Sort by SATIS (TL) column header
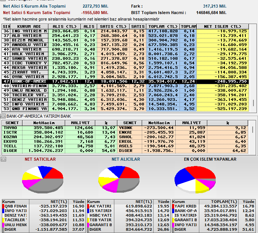This screenshot has width=258, height=233. pos(113,27)
